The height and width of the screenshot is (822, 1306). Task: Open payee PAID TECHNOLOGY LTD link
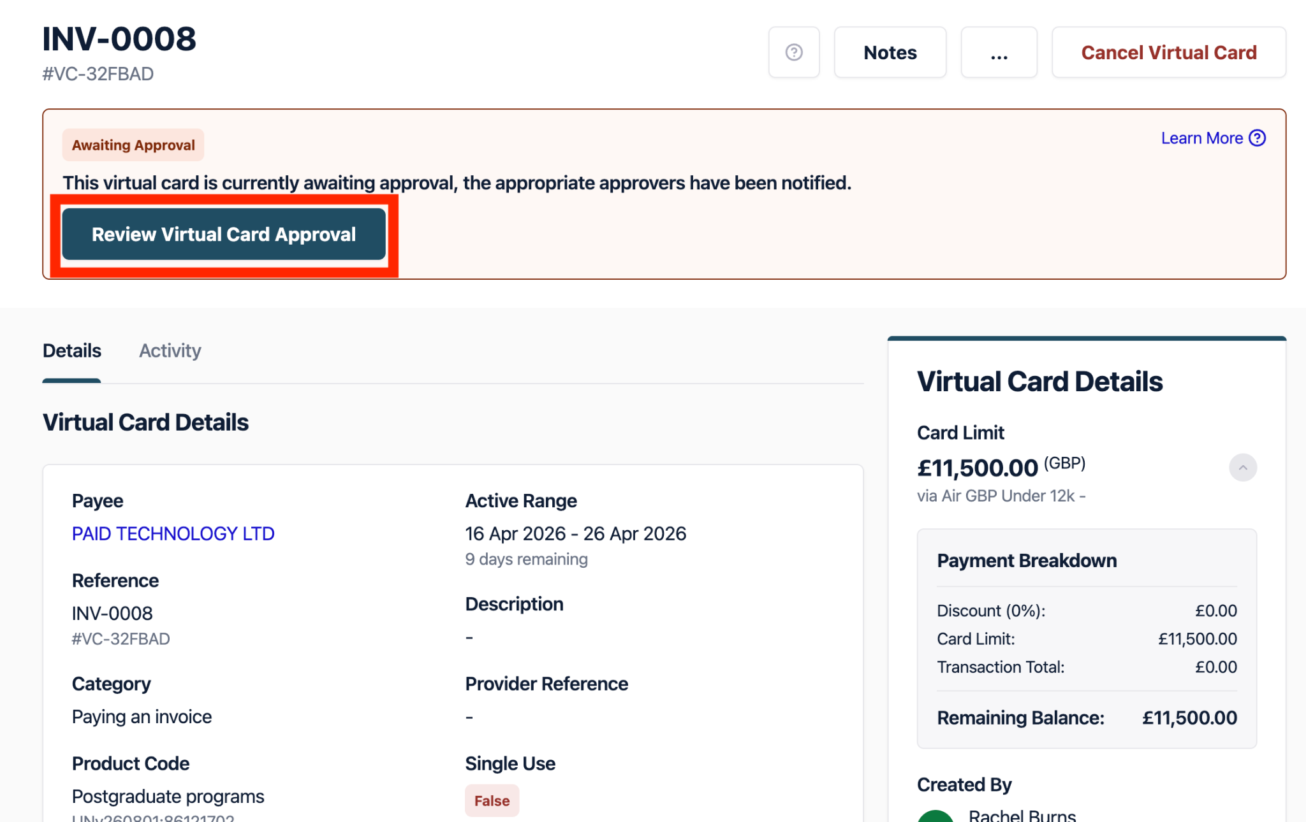pyautogui.click(x=173, y=533)
